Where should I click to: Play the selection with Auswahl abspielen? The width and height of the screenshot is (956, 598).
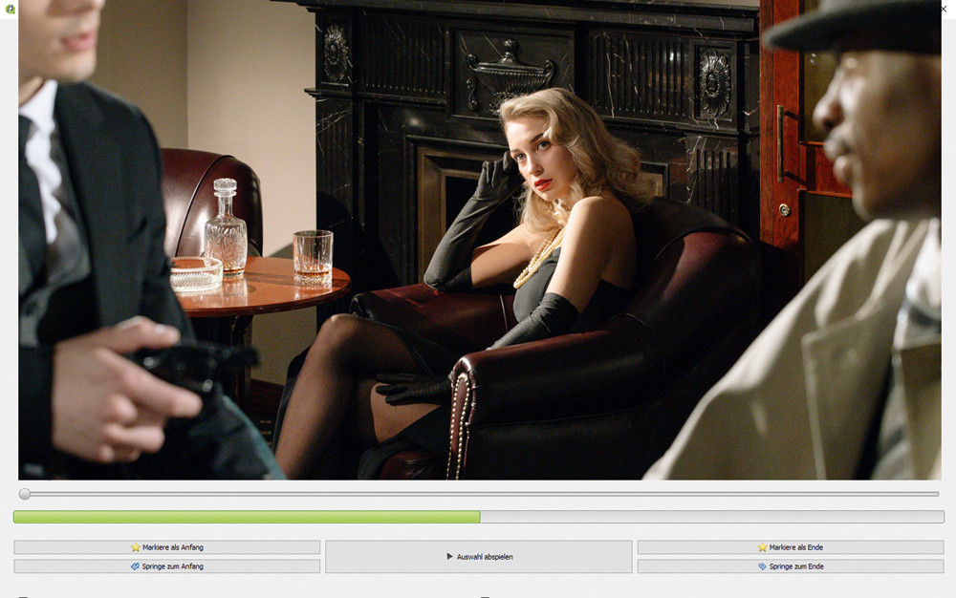[479, 557]
